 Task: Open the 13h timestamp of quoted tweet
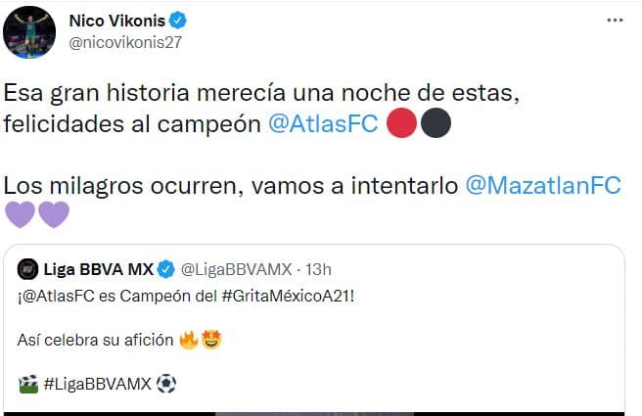[318, 269]
